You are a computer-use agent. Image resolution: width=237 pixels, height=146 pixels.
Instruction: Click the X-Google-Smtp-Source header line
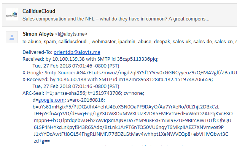click(x=130, y=73)
